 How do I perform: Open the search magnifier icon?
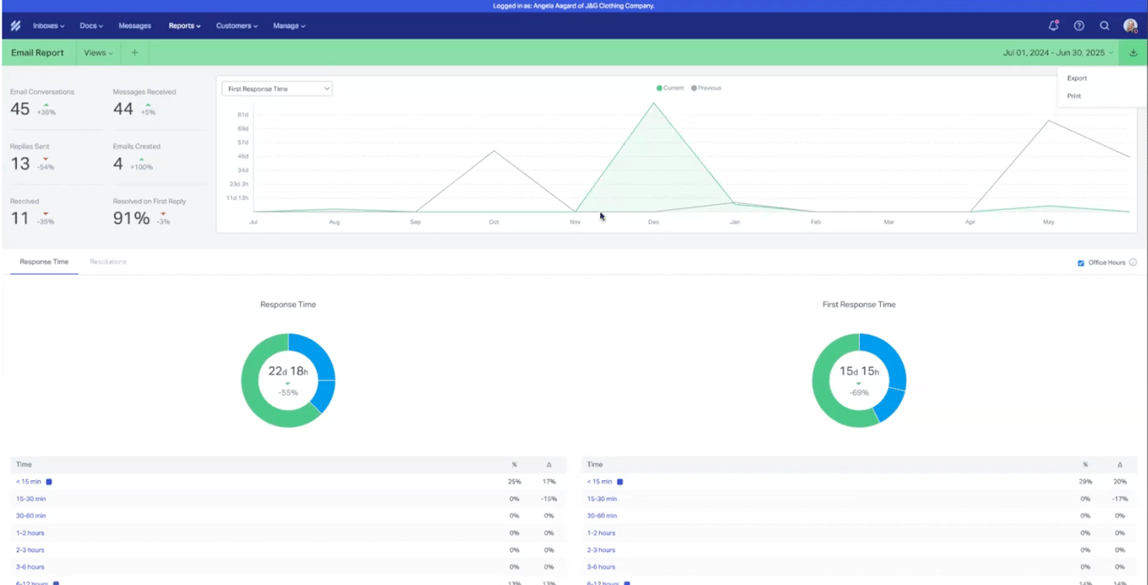(1104, 26)
